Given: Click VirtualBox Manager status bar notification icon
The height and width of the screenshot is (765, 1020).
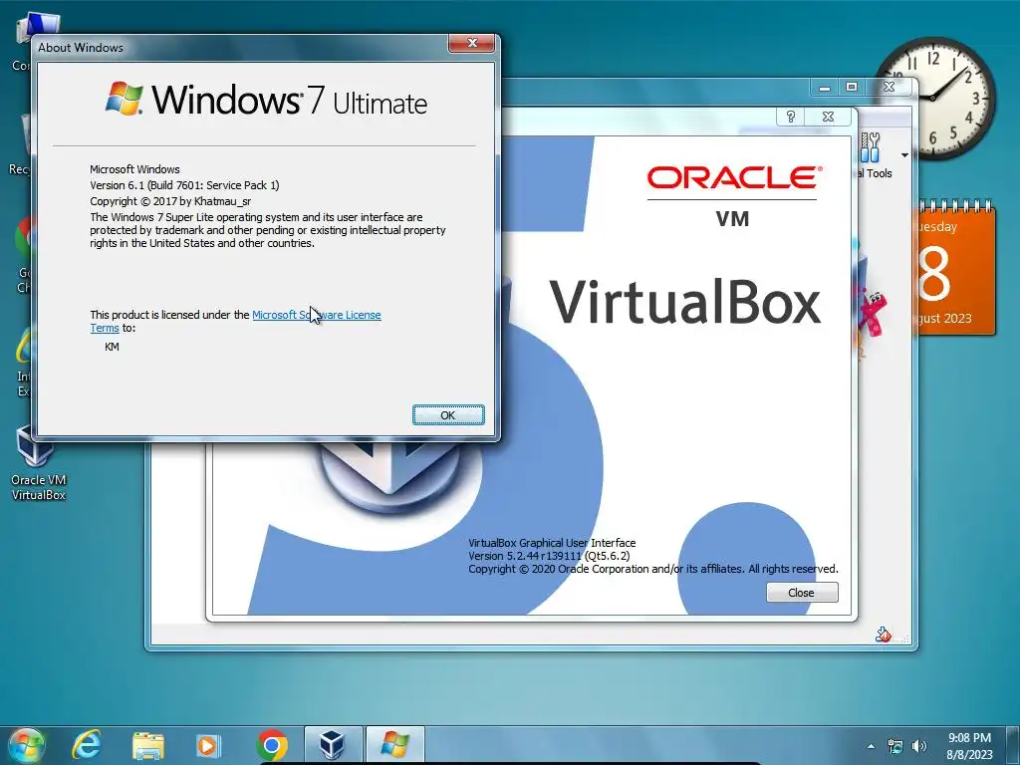Looking at the screenshot, I should (883, 635).
